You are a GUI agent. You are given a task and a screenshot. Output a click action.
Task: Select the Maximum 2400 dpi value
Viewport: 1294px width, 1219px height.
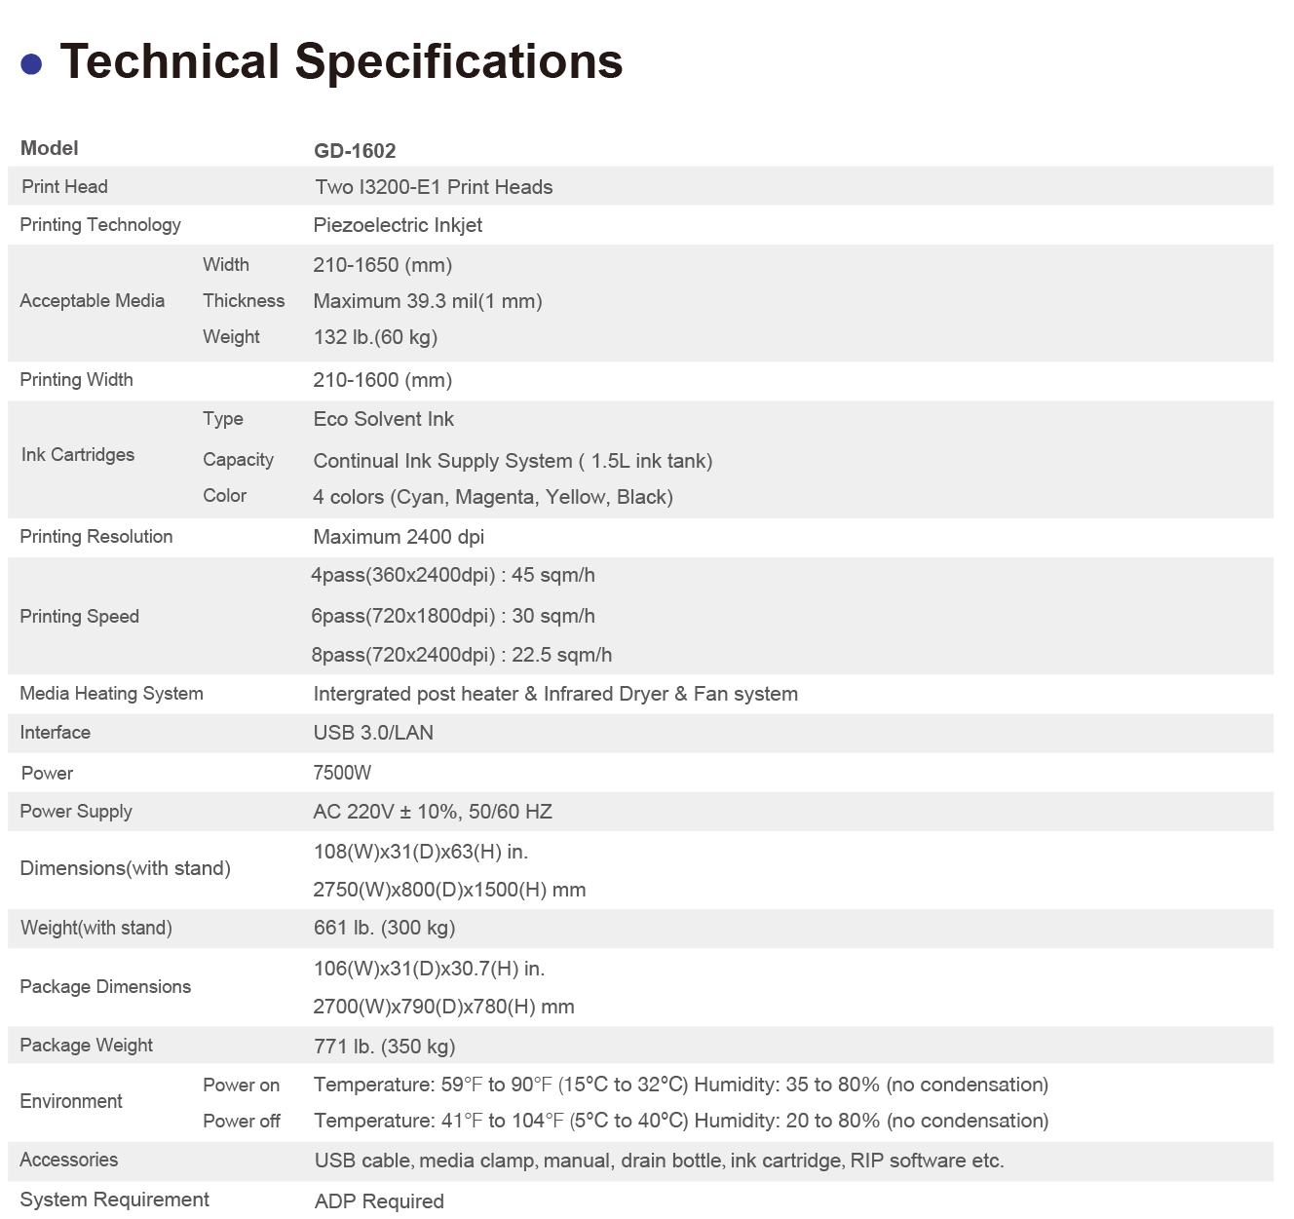[399, 537]
